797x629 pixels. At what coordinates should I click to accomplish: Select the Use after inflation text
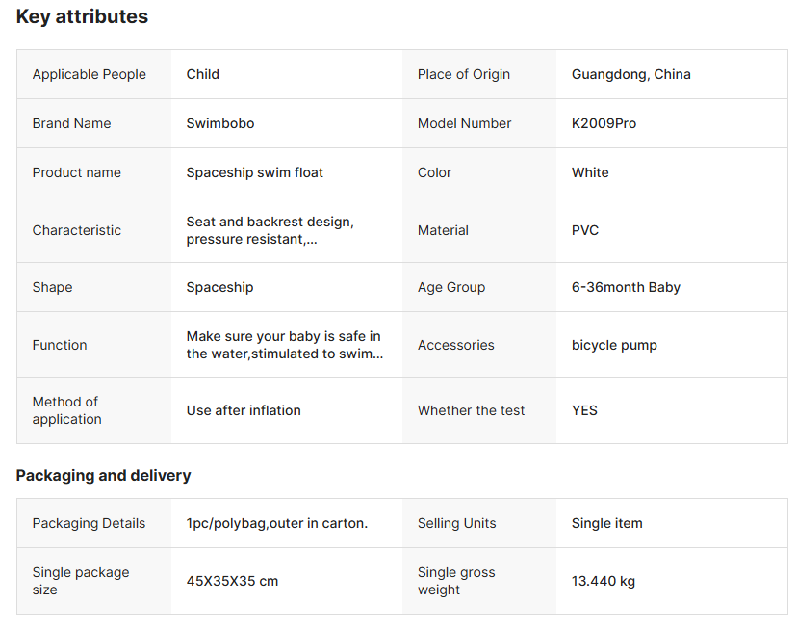(243, 410)
